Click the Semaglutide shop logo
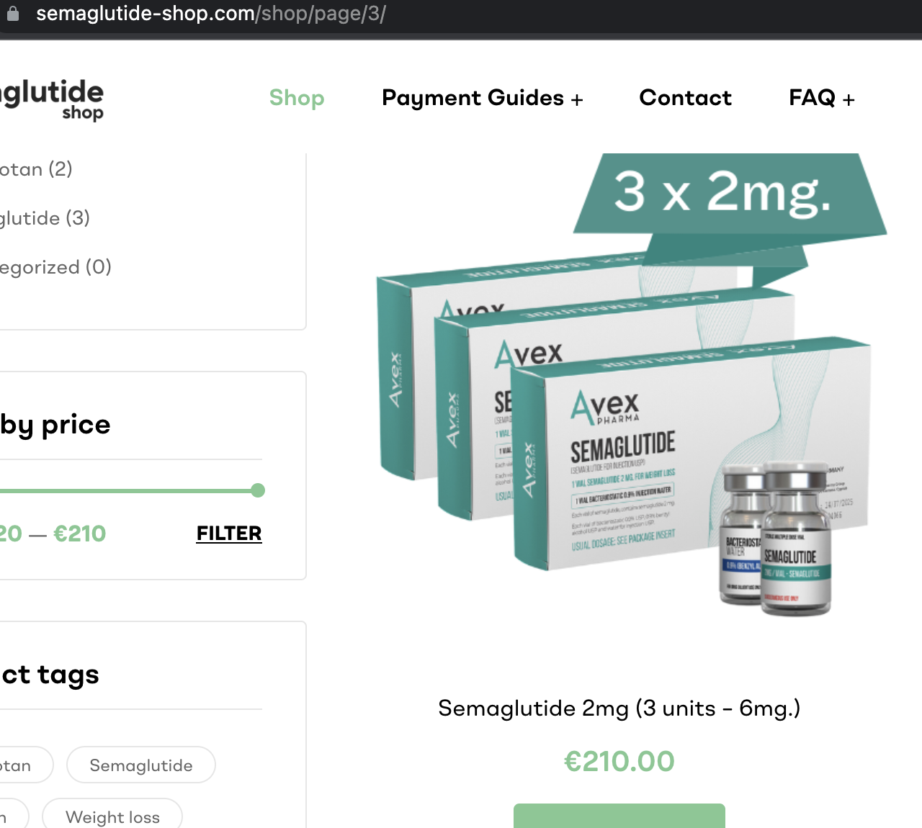This screenshot has width=922, height=828. [x=52, y=99]
